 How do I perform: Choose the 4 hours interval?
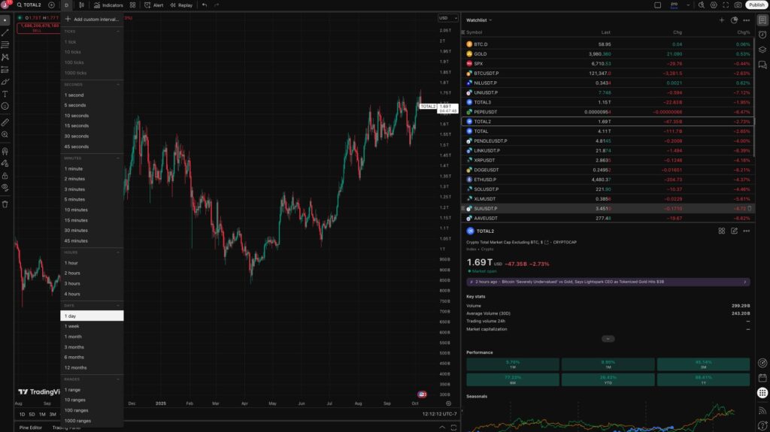click(73, 294)
